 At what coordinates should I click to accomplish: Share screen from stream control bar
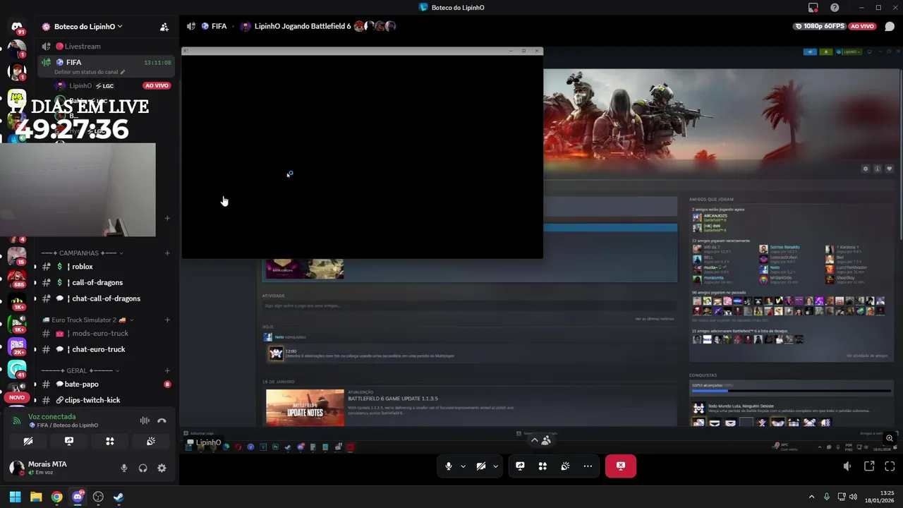(520, 466)
